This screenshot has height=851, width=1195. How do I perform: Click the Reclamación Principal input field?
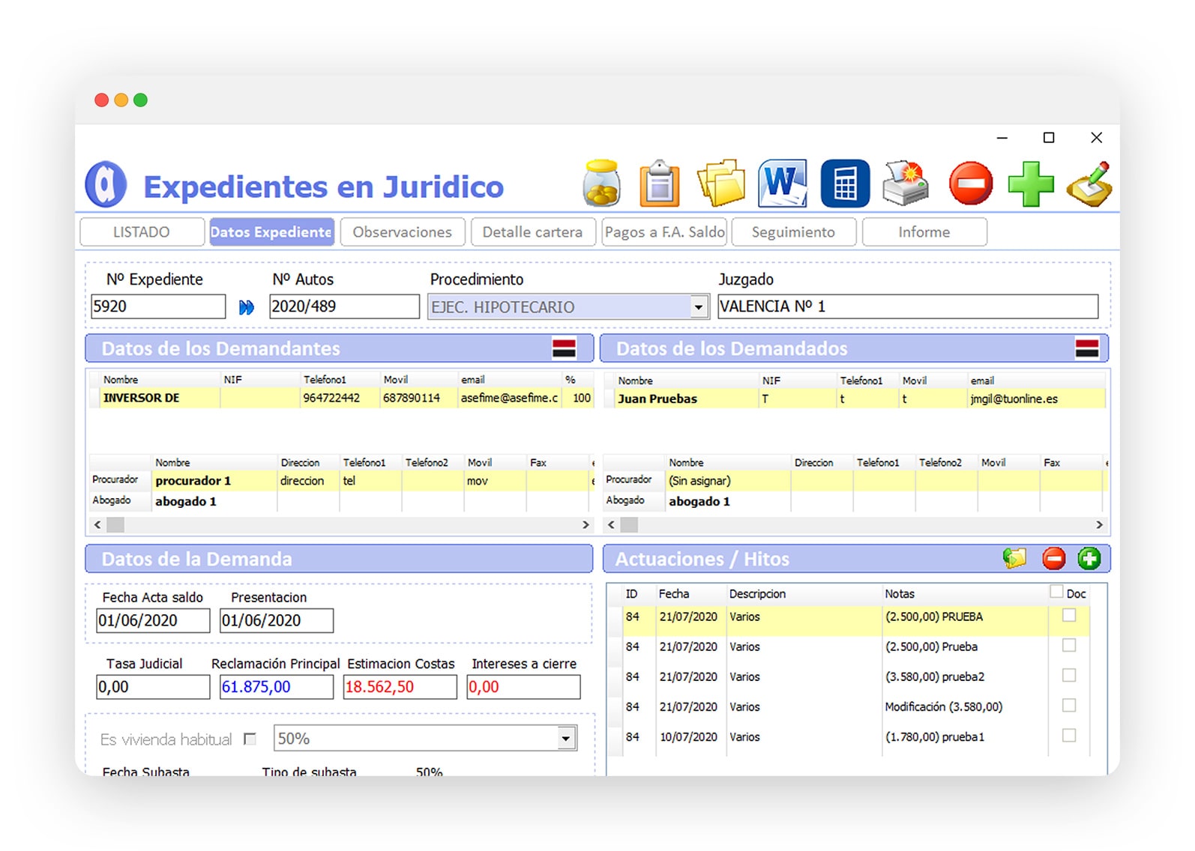coord(276,687)
